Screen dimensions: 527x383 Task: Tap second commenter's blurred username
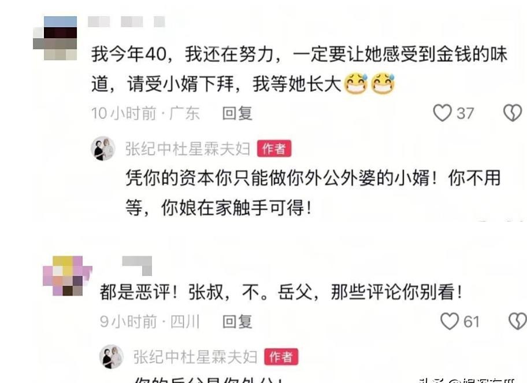(137, 266)
